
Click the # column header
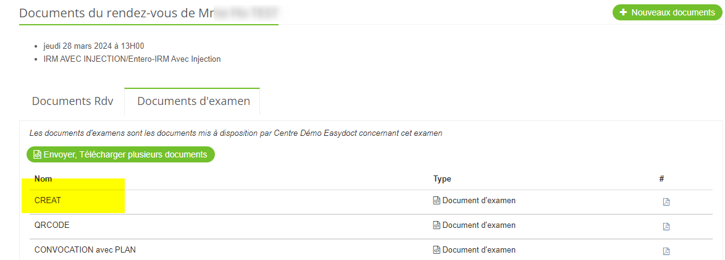point(661,179)
